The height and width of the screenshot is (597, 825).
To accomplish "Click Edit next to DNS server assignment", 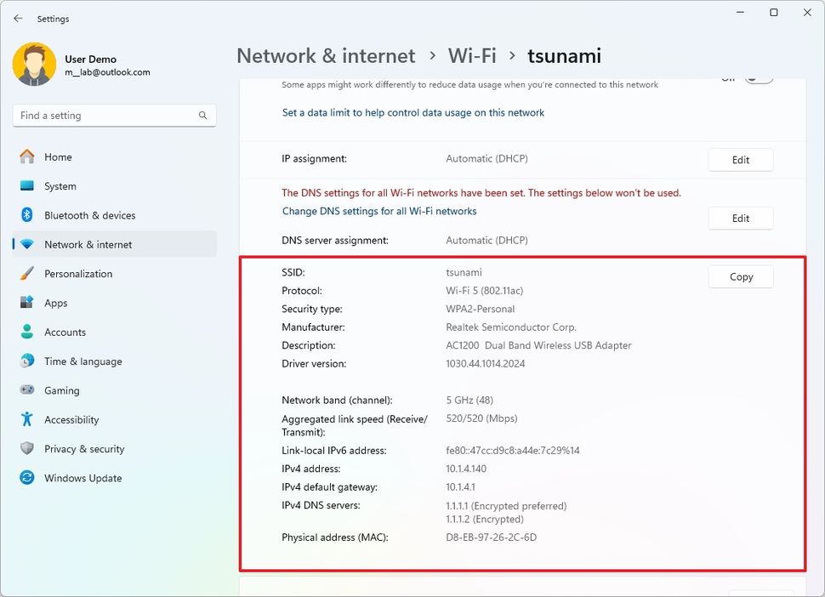I will (740, 219).
